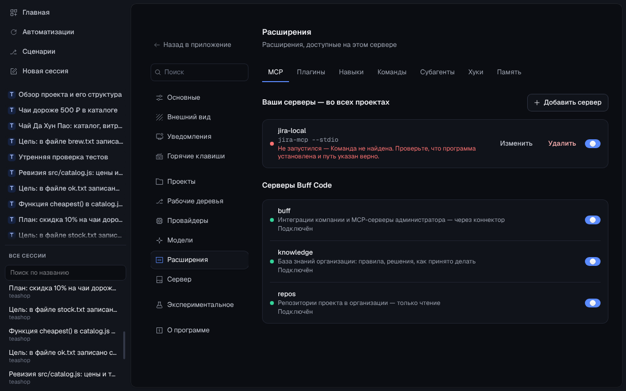Image resolution: width=626 pixels, height=391 pixels.
Task: Click the Экспериментальное flask icon
Action: coord(159,304)
